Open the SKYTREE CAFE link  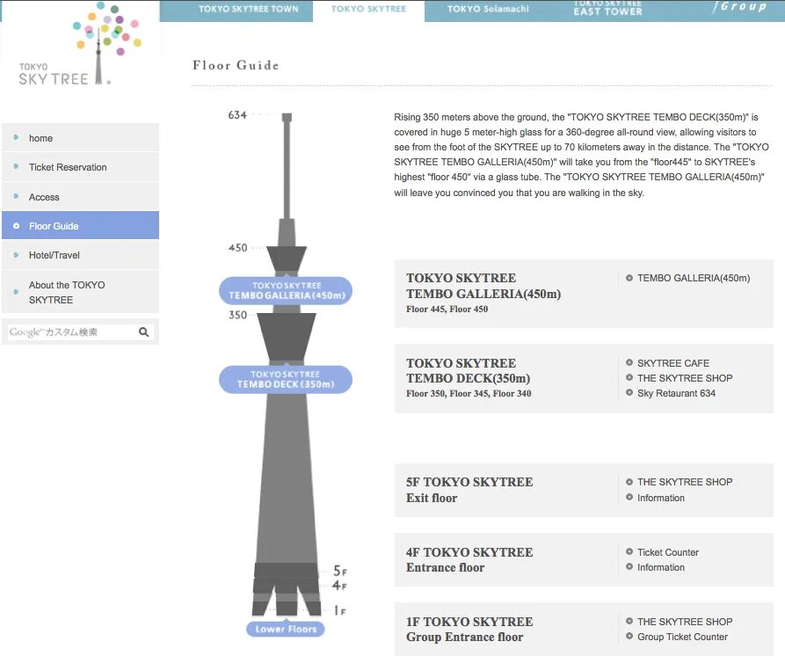672,363
